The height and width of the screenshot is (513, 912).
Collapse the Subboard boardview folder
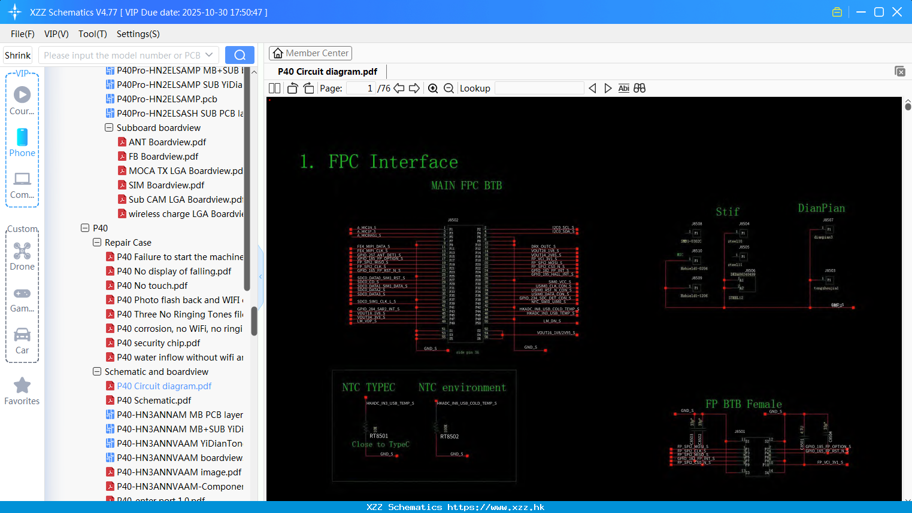[109, 128]
